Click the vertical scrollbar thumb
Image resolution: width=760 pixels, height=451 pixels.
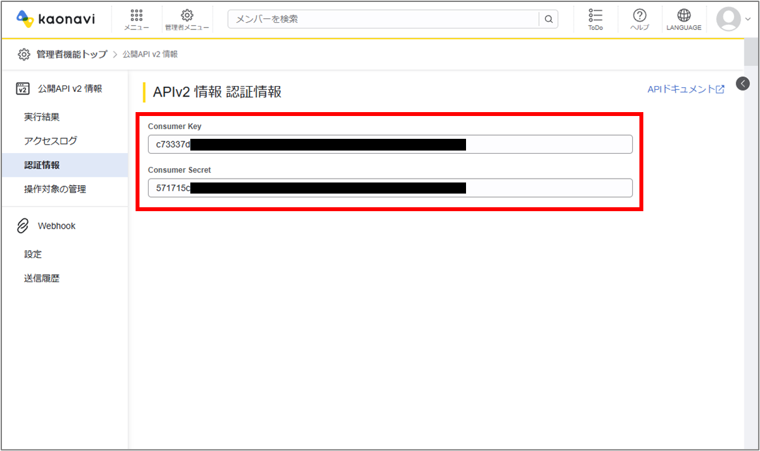(x=752, y=52)
